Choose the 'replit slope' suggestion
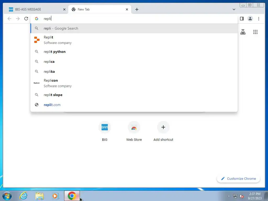This screenshot has height=201, width=268. click(x=134, y=95)
